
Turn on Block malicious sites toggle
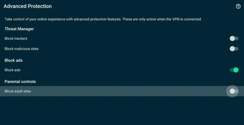(234, 49)
